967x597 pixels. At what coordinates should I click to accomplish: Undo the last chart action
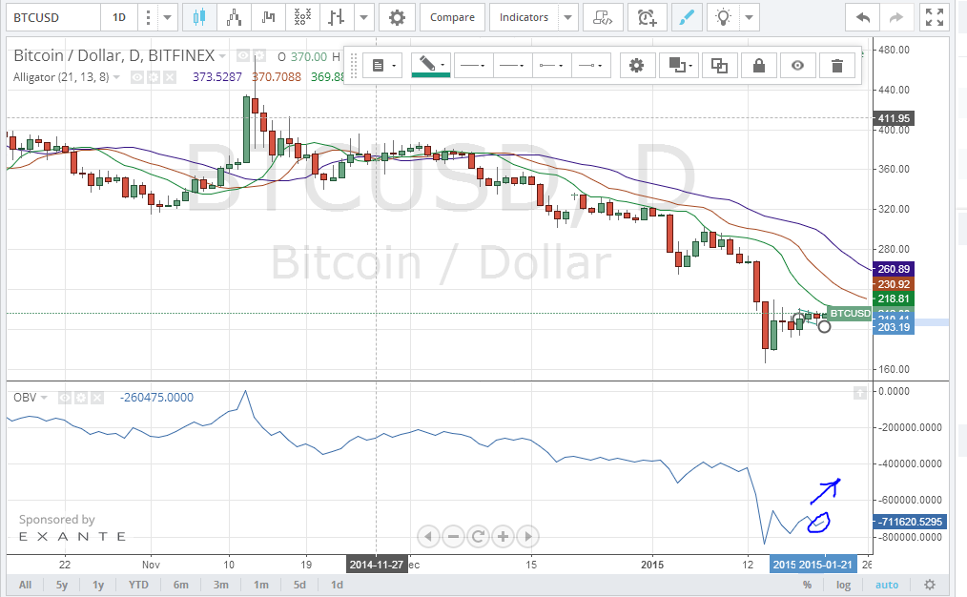[863, 17]
